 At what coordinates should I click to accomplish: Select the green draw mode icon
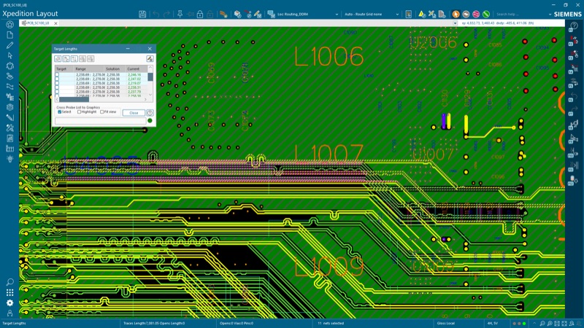pos(486,14)
